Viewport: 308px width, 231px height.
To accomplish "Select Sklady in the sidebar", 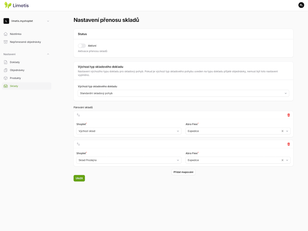I will point(26,86).
